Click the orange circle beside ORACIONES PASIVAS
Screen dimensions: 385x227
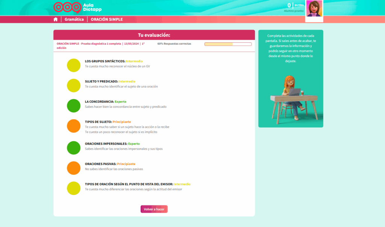(x=73, y=168)
